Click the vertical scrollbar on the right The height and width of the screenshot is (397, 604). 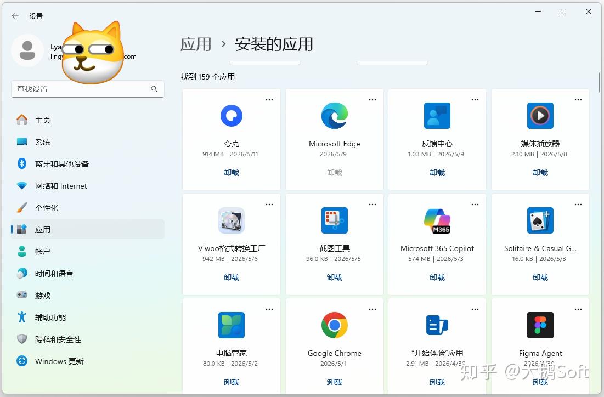pos(599,82)
